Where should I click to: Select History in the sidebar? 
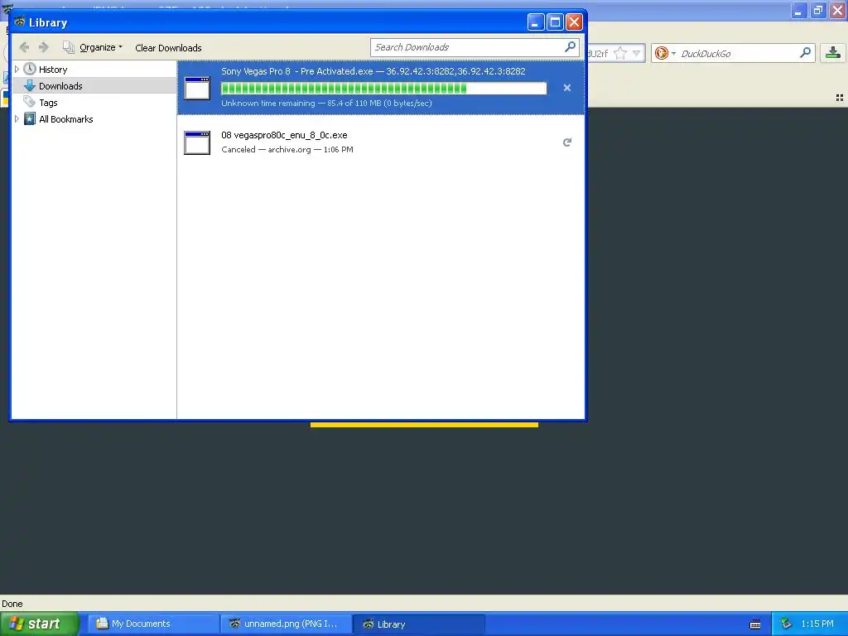(x=53, y=70)
